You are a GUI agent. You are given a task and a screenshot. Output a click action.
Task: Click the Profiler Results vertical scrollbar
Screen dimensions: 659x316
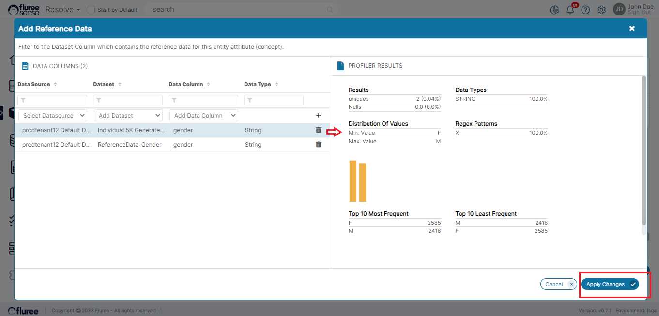pos(644,150)
